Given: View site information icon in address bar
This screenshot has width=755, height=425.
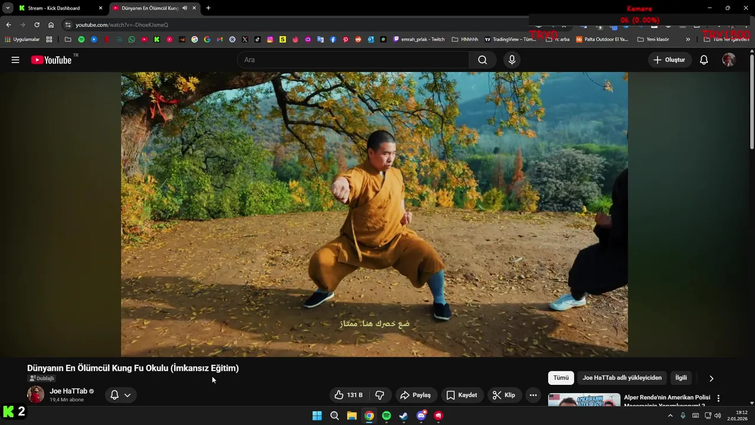Looking at the screenshot, I should [x=68, y=25].
